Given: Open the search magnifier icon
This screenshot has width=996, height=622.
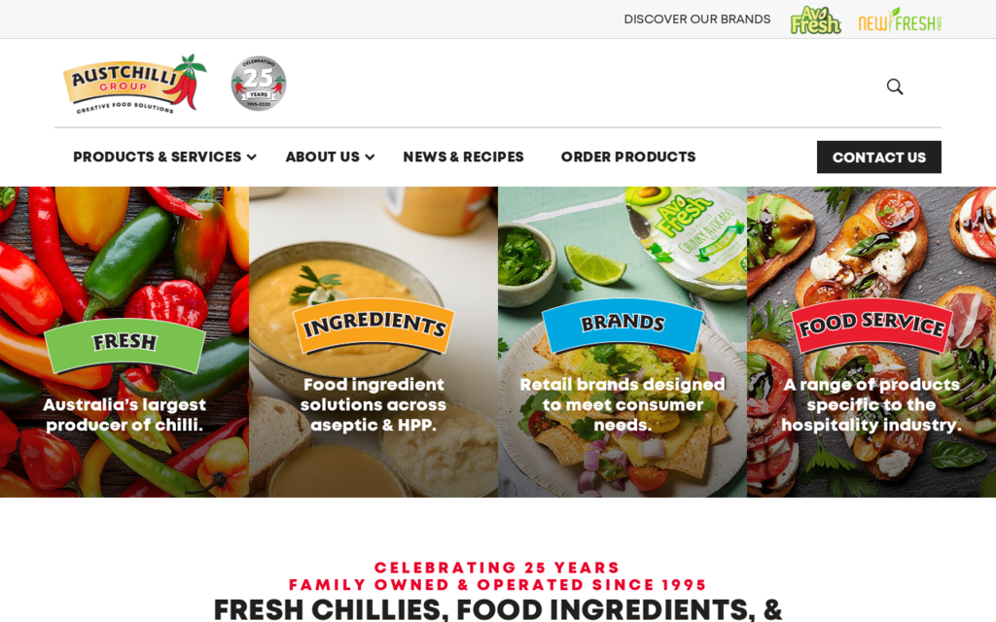Looking at the screenshot, I should click(x=895, y=86).
